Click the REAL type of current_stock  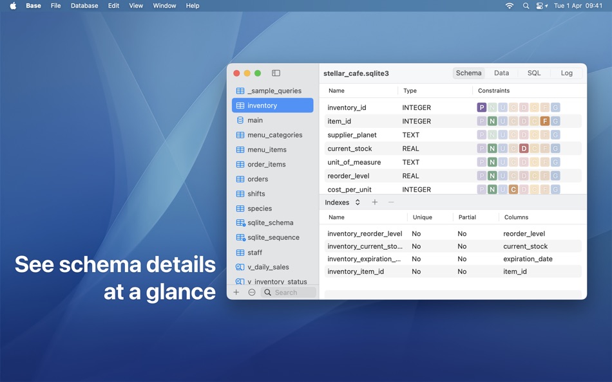tap(410, 149)
